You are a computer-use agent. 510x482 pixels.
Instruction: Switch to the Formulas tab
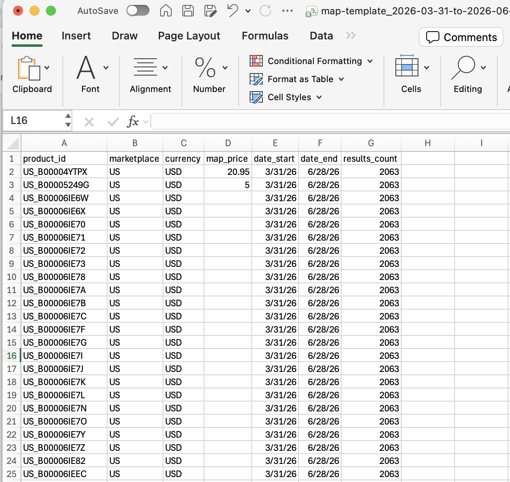(x=265, y=36)
